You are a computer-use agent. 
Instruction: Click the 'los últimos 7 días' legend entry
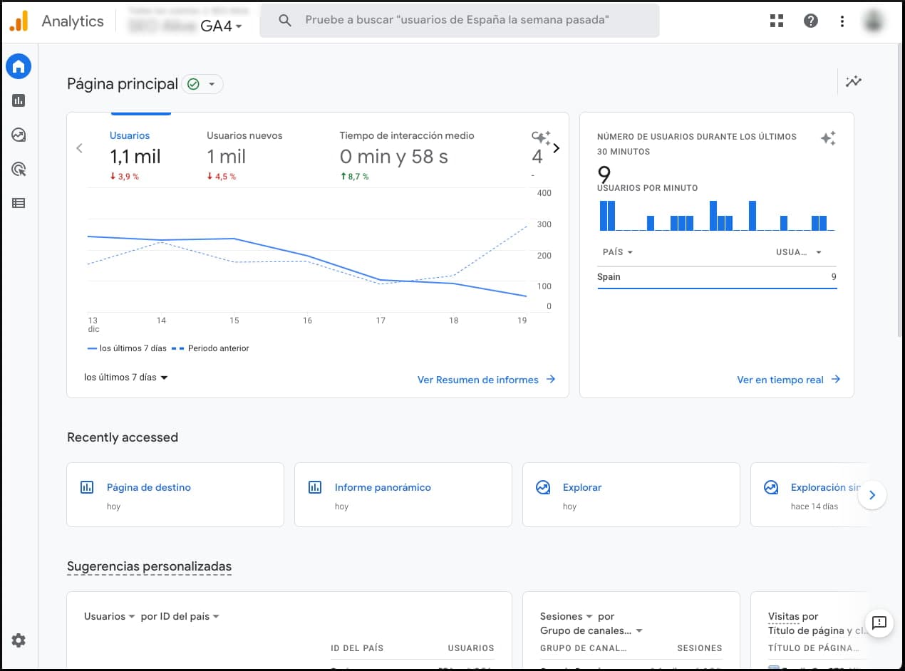(127, 348)
